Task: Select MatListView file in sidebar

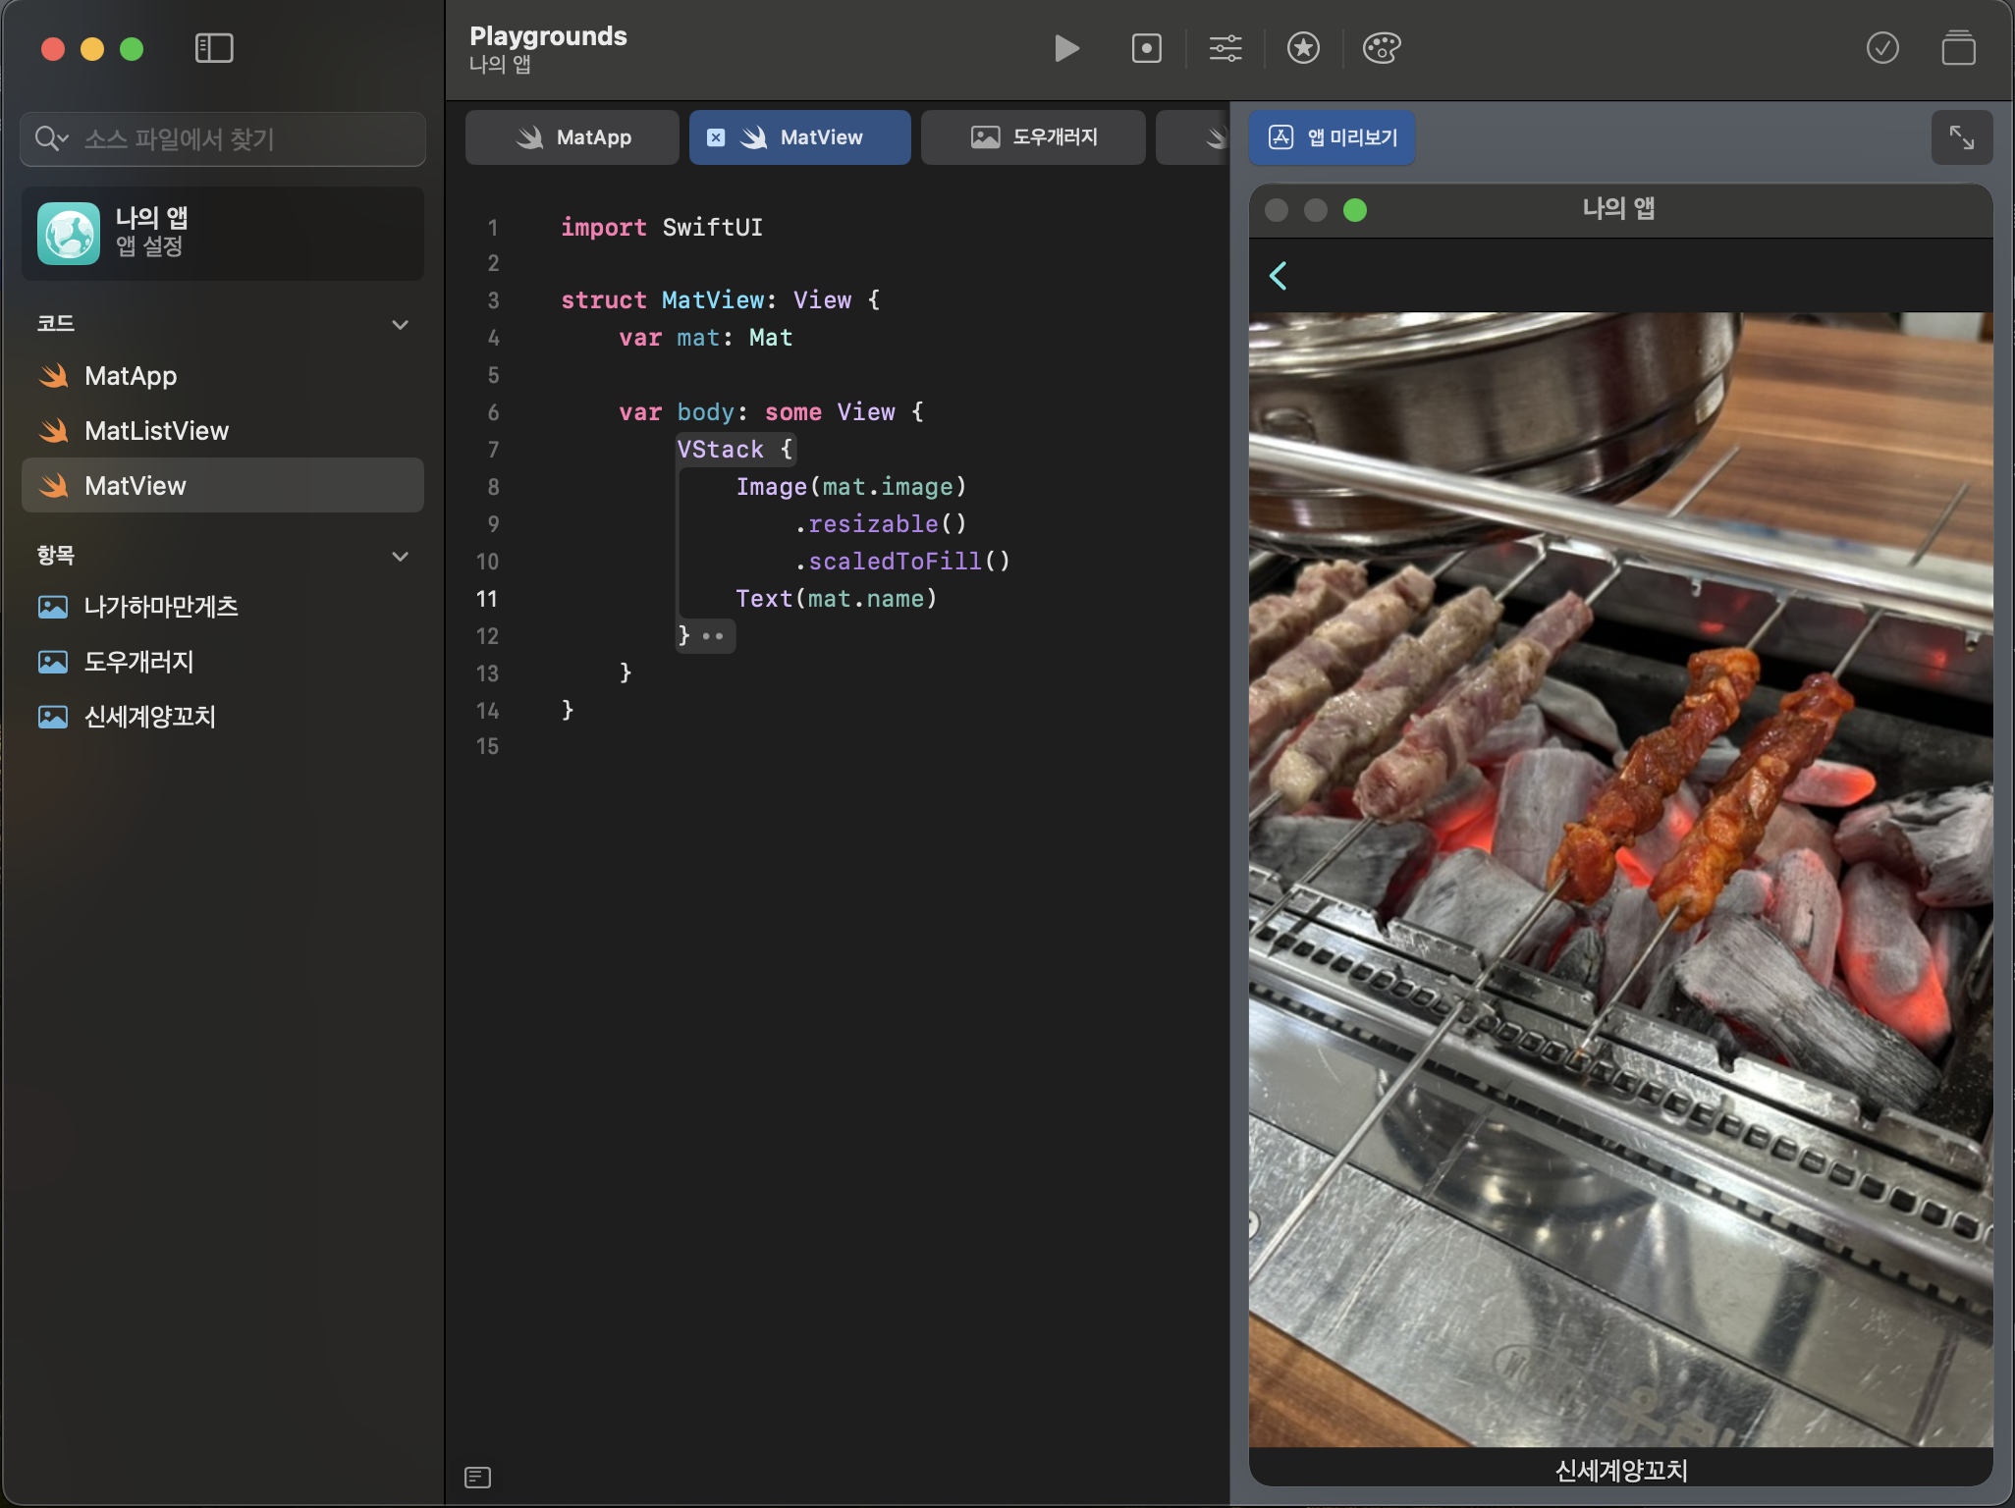Action: pyautogui.click(x=156, y=431)
